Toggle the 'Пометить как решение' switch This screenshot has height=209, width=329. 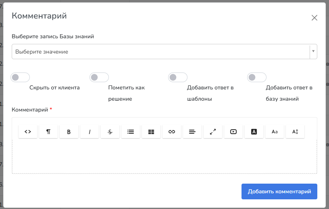99,77
